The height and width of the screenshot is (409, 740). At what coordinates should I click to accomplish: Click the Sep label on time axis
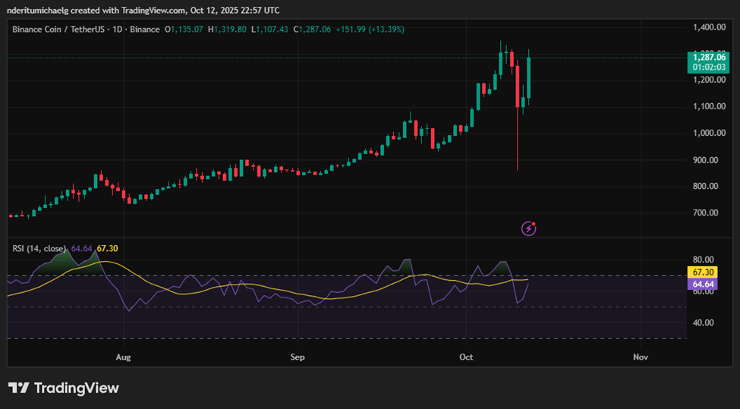(298, 356)
